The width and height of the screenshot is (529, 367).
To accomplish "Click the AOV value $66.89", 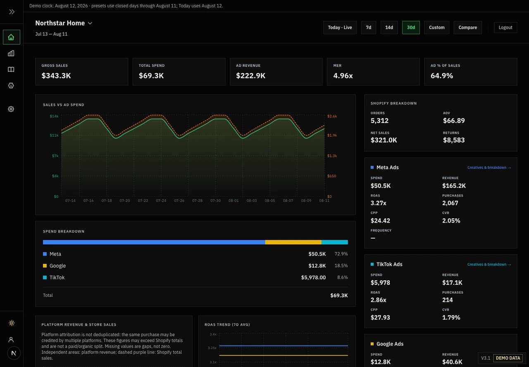I will pyautogui.click(x=454, y=121).
